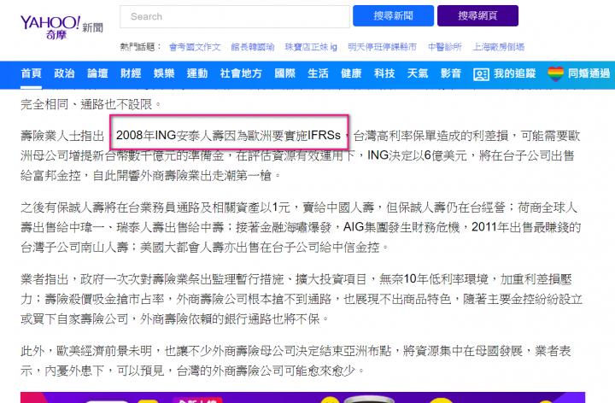This screenshot has height=403, width=615.
Task: Switch to 影音 section
Action: (x=451, y=73)
